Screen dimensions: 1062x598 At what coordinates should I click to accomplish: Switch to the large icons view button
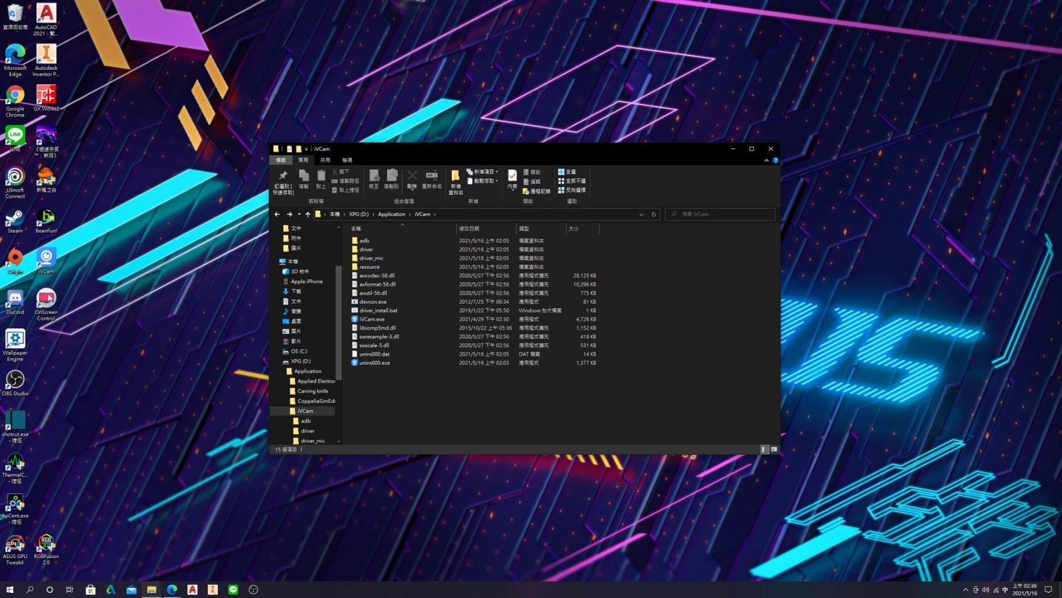pos(774,449)
